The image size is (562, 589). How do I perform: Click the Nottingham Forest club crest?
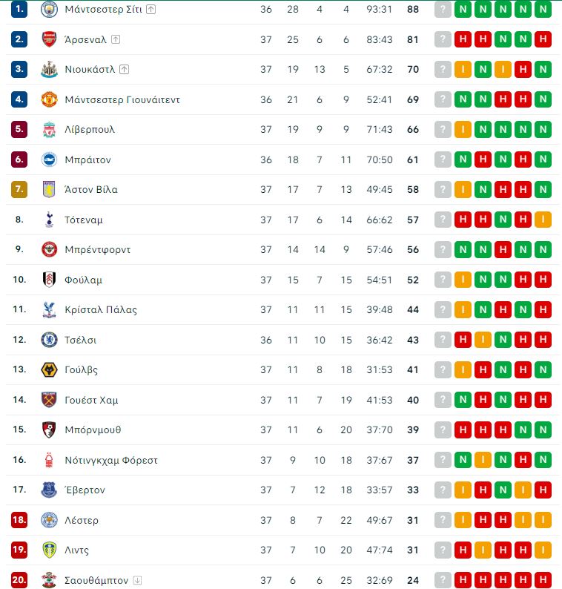tap(49, 460)
